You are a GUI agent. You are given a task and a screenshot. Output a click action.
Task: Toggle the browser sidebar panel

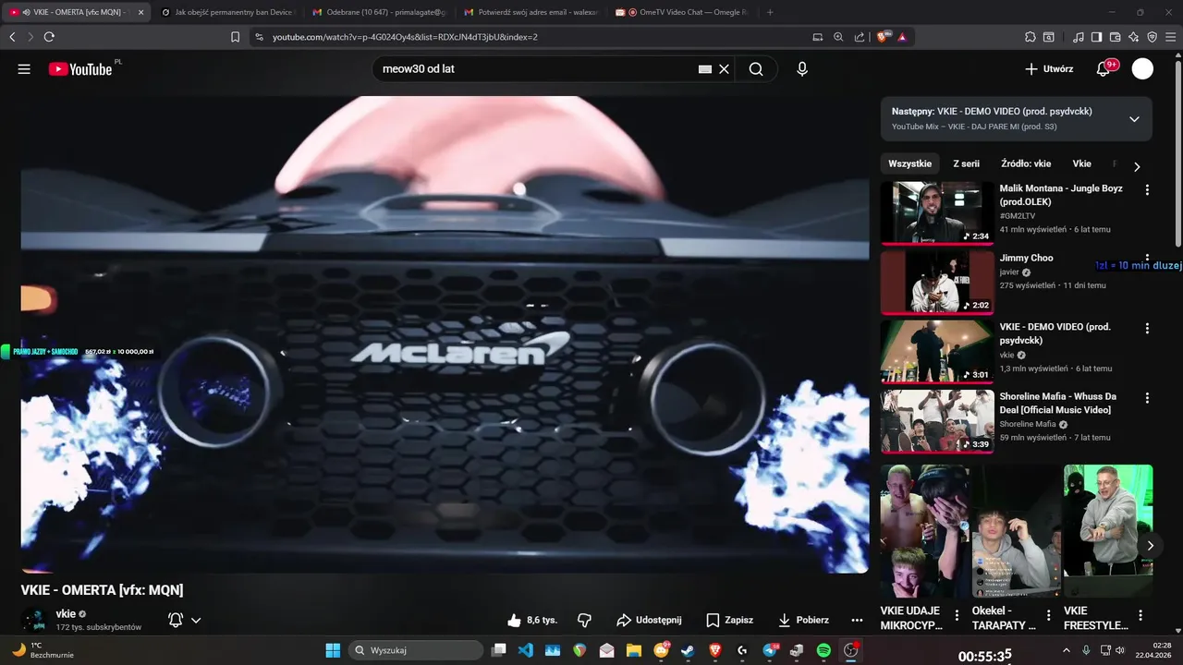click(x=1096, y=37)
